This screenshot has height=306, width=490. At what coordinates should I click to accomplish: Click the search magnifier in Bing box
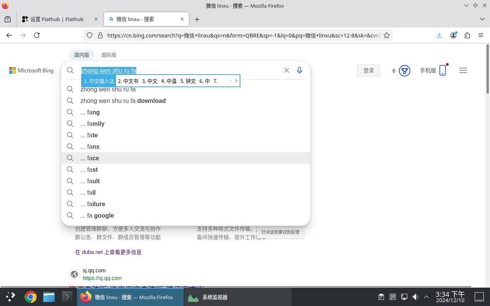[70, 70]
